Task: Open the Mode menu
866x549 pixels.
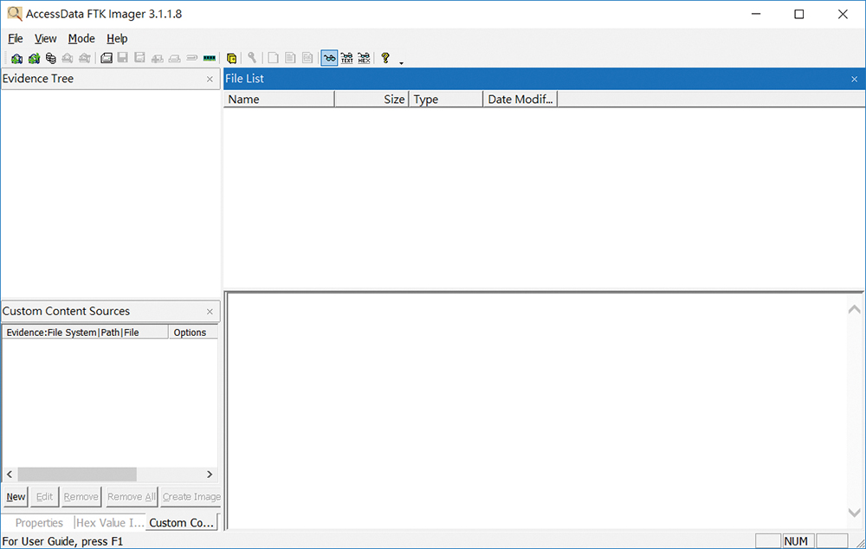Action: (81, 39)
